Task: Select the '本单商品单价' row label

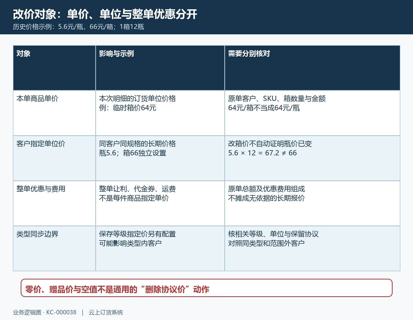Action: point(37,99)
